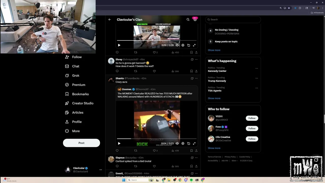Reply to Shrey's post
The image size is (325, 183).
[x=117, y=71]
